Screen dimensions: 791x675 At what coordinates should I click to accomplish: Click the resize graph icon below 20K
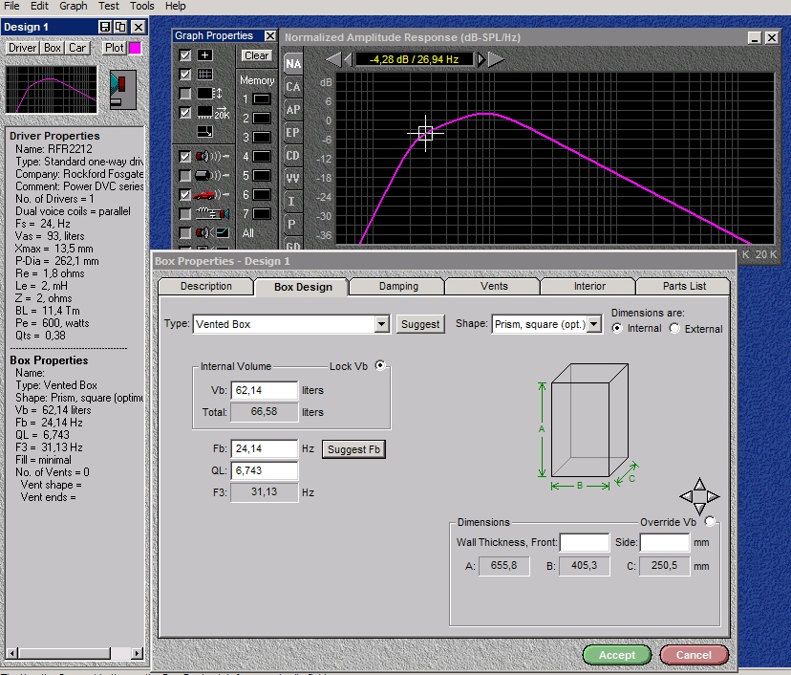coord(204,131)
